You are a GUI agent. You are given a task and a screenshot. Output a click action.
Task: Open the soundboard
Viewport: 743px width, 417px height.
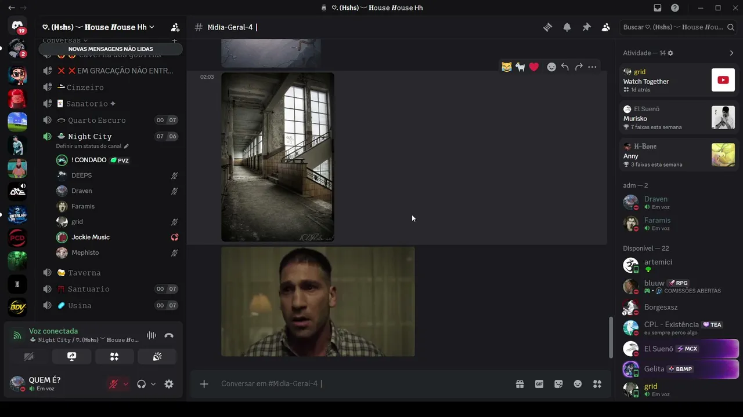coord(157,357)
